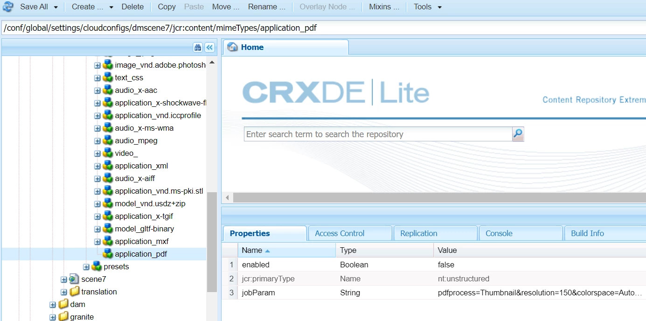
Task: Click the application_vnd.iccprofile node icon
Action: 108,115
